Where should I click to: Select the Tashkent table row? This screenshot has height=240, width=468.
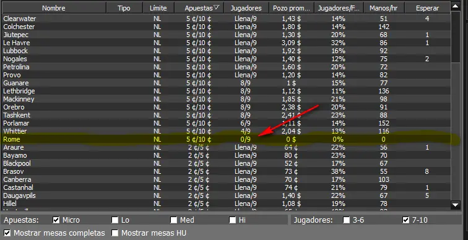(226, 115)
